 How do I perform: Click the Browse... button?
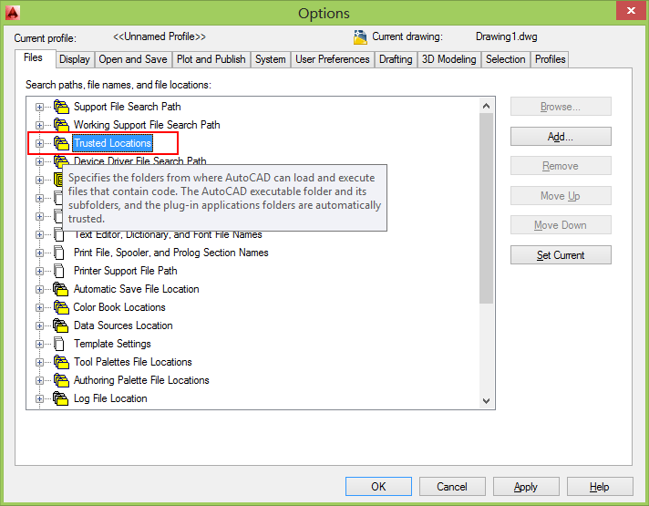561,107
